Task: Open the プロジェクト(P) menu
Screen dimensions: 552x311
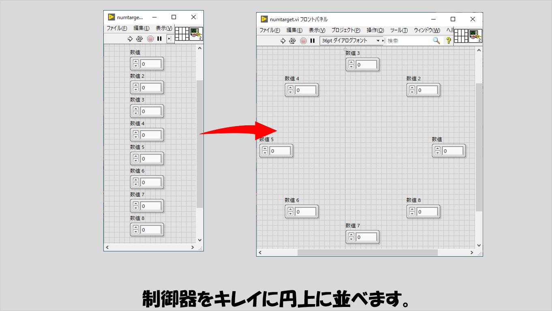Action: [x=345, y=30]
